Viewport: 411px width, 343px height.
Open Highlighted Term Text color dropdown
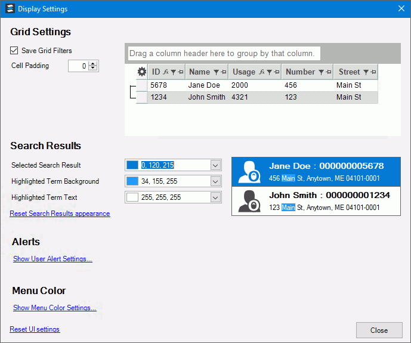click(x=215, y=197)
